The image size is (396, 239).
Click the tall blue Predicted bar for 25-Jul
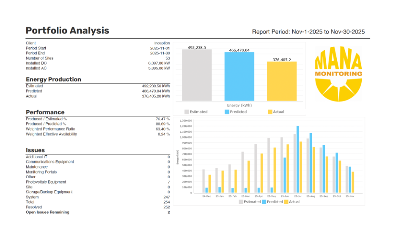[298, 160]
